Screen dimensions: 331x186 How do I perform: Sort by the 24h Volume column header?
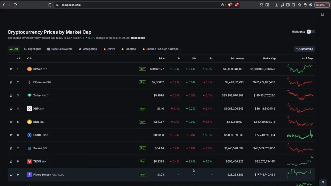pyautogui.click(x=237, y=58)
